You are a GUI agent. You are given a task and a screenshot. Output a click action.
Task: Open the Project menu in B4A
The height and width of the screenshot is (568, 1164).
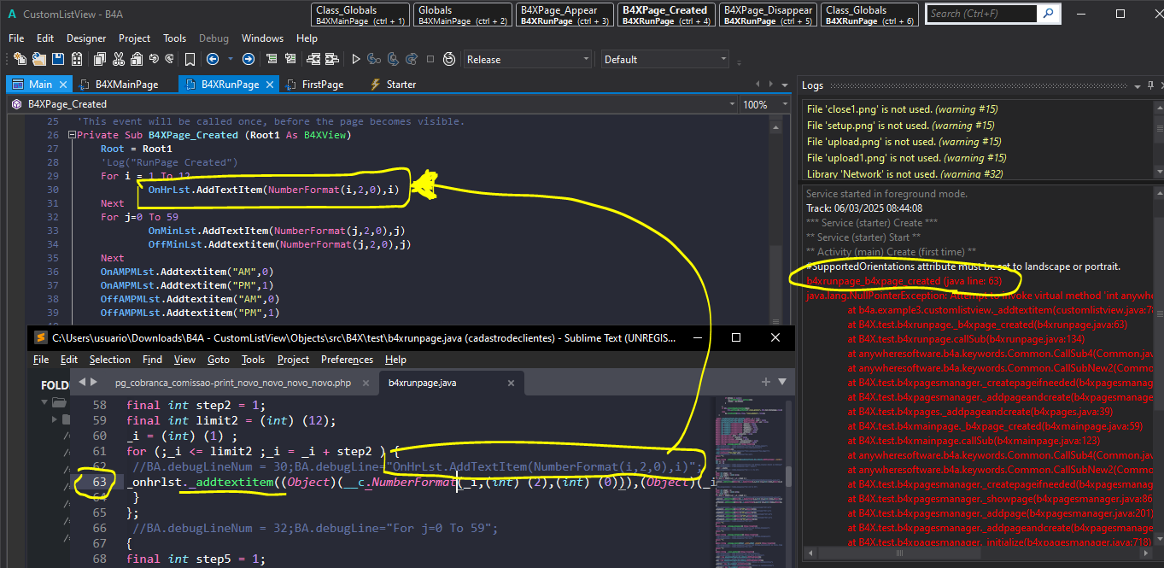pyautogui.click(x=135, y=38)
